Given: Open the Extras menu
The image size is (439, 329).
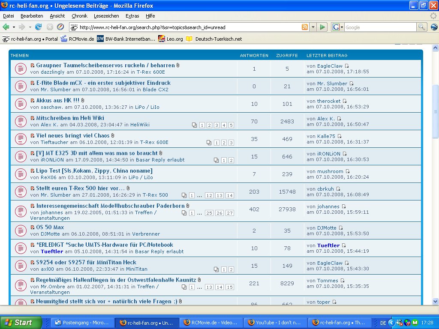Looking at the screenshot, I should (x=132, y=16).
